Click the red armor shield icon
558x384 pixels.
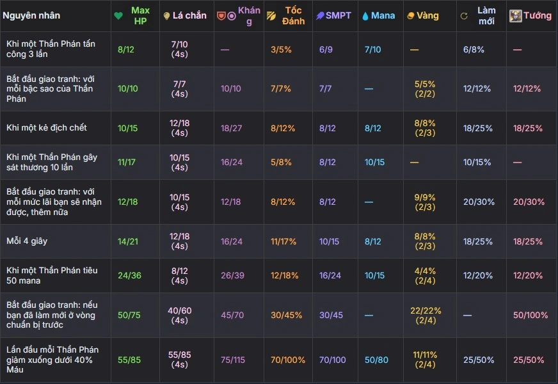click(221, 15)
